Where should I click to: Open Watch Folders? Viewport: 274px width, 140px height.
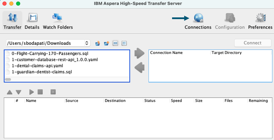[58, 21]
